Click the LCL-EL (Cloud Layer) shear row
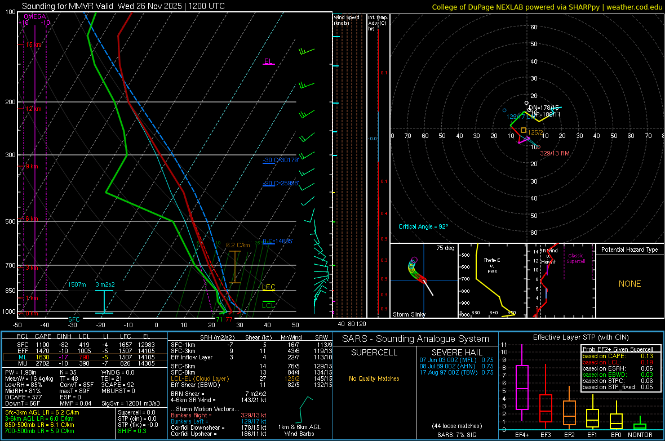Viewport: 665px width, 441px height. click(x=251, y=378)
